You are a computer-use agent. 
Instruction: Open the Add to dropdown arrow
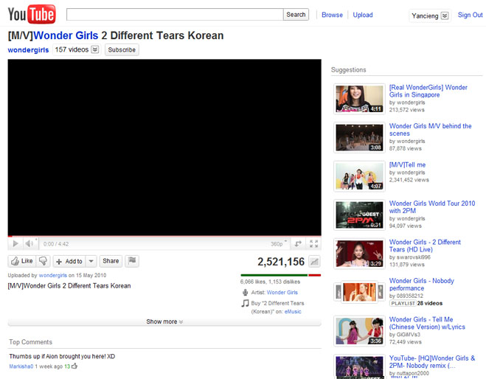[x=91, y=261]
